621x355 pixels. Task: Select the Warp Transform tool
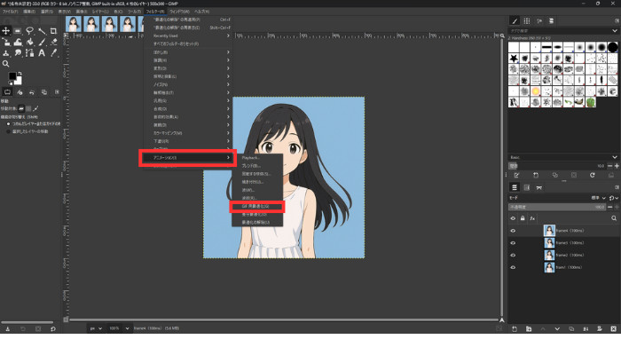coord(18,42)
